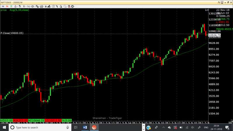Click the red chart type icon in toolbar

click(7, 6)
